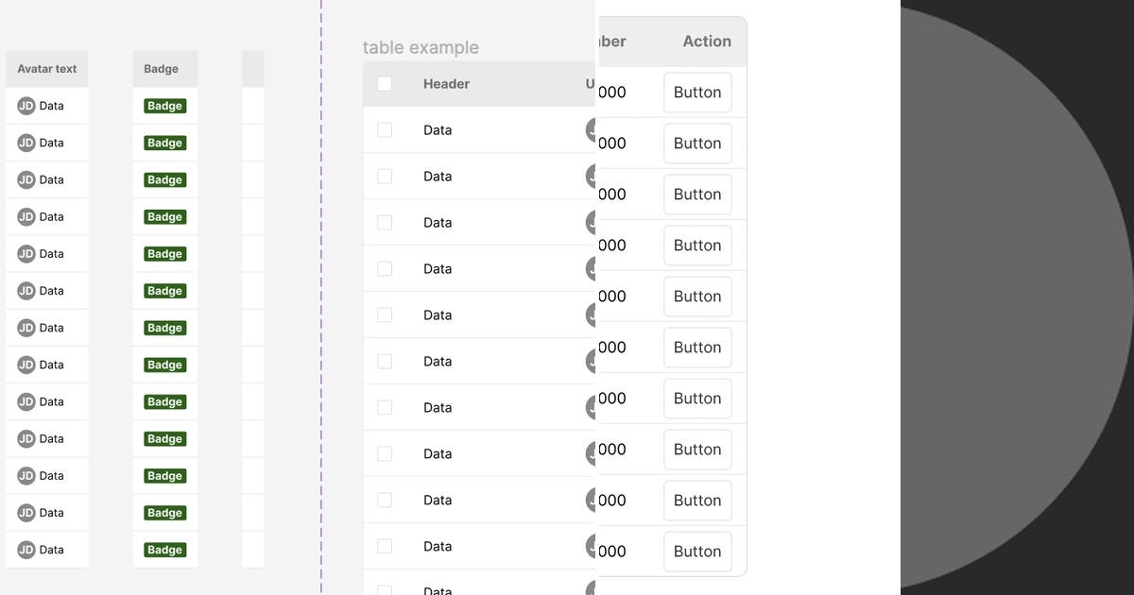Image resolution: width=1134 pixels, height=595 pixels.
Task: Click the Badge in the seventh row
Action: [164, 327]
